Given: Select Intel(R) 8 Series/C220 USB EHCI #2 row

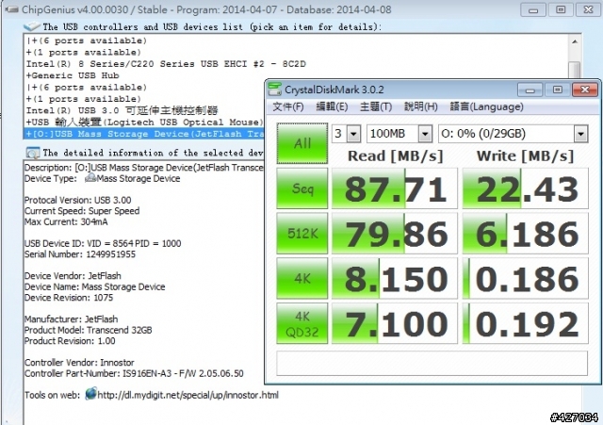Looking at the screenshot, I should [x=166, y=64].
